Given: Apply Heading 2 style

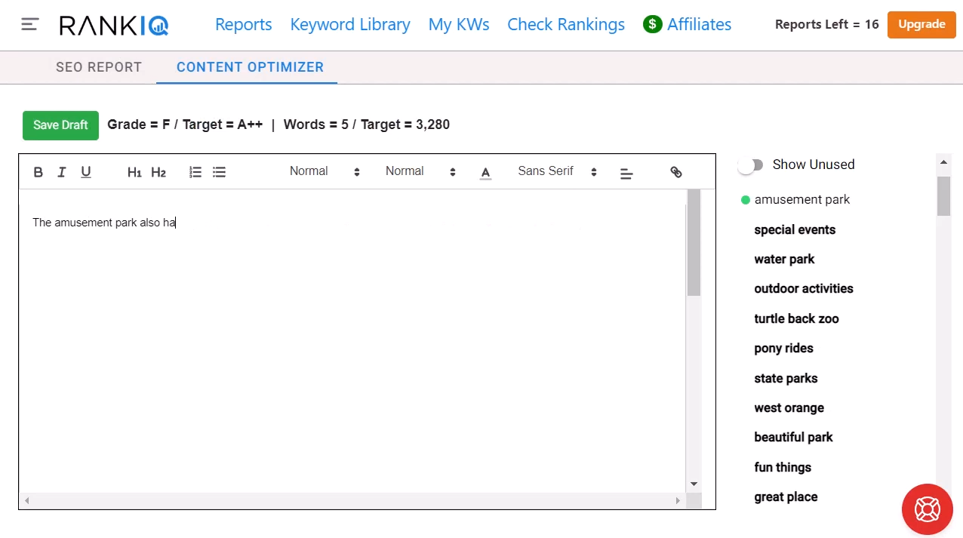Looking at the screenshot, I should click(x=158, y=172).
